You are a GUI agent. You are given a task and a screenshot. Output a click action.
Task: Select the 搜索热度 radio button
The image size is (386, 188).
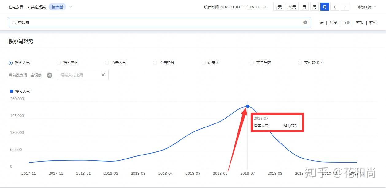point(59,63)
